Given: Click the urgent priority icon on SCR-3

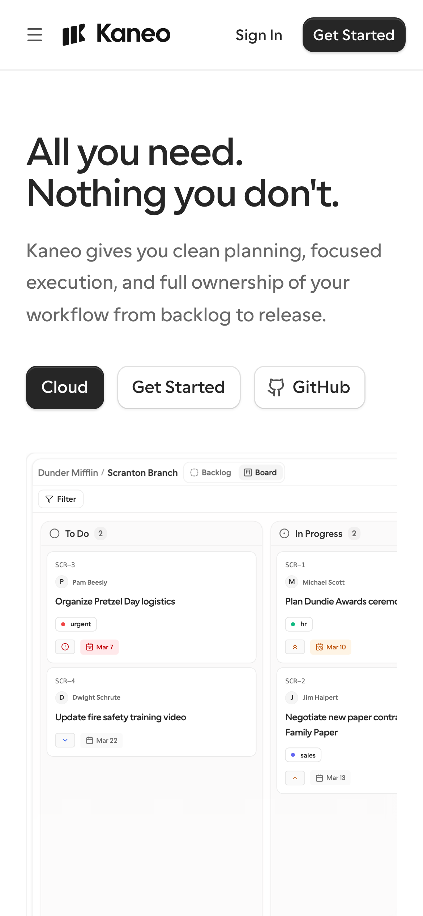Looking at the screenshot, I should [x=65, y=647].
